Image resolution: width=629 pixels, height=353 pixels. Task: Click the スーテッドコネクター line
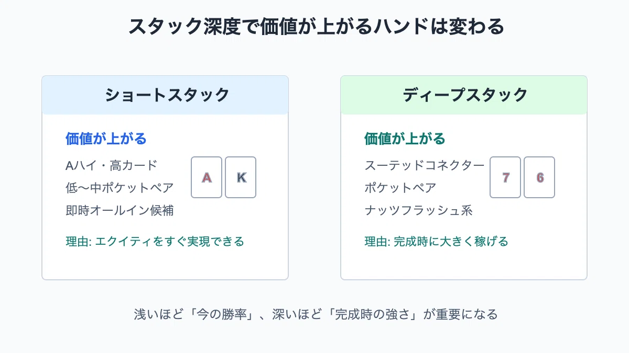[425, 165]
